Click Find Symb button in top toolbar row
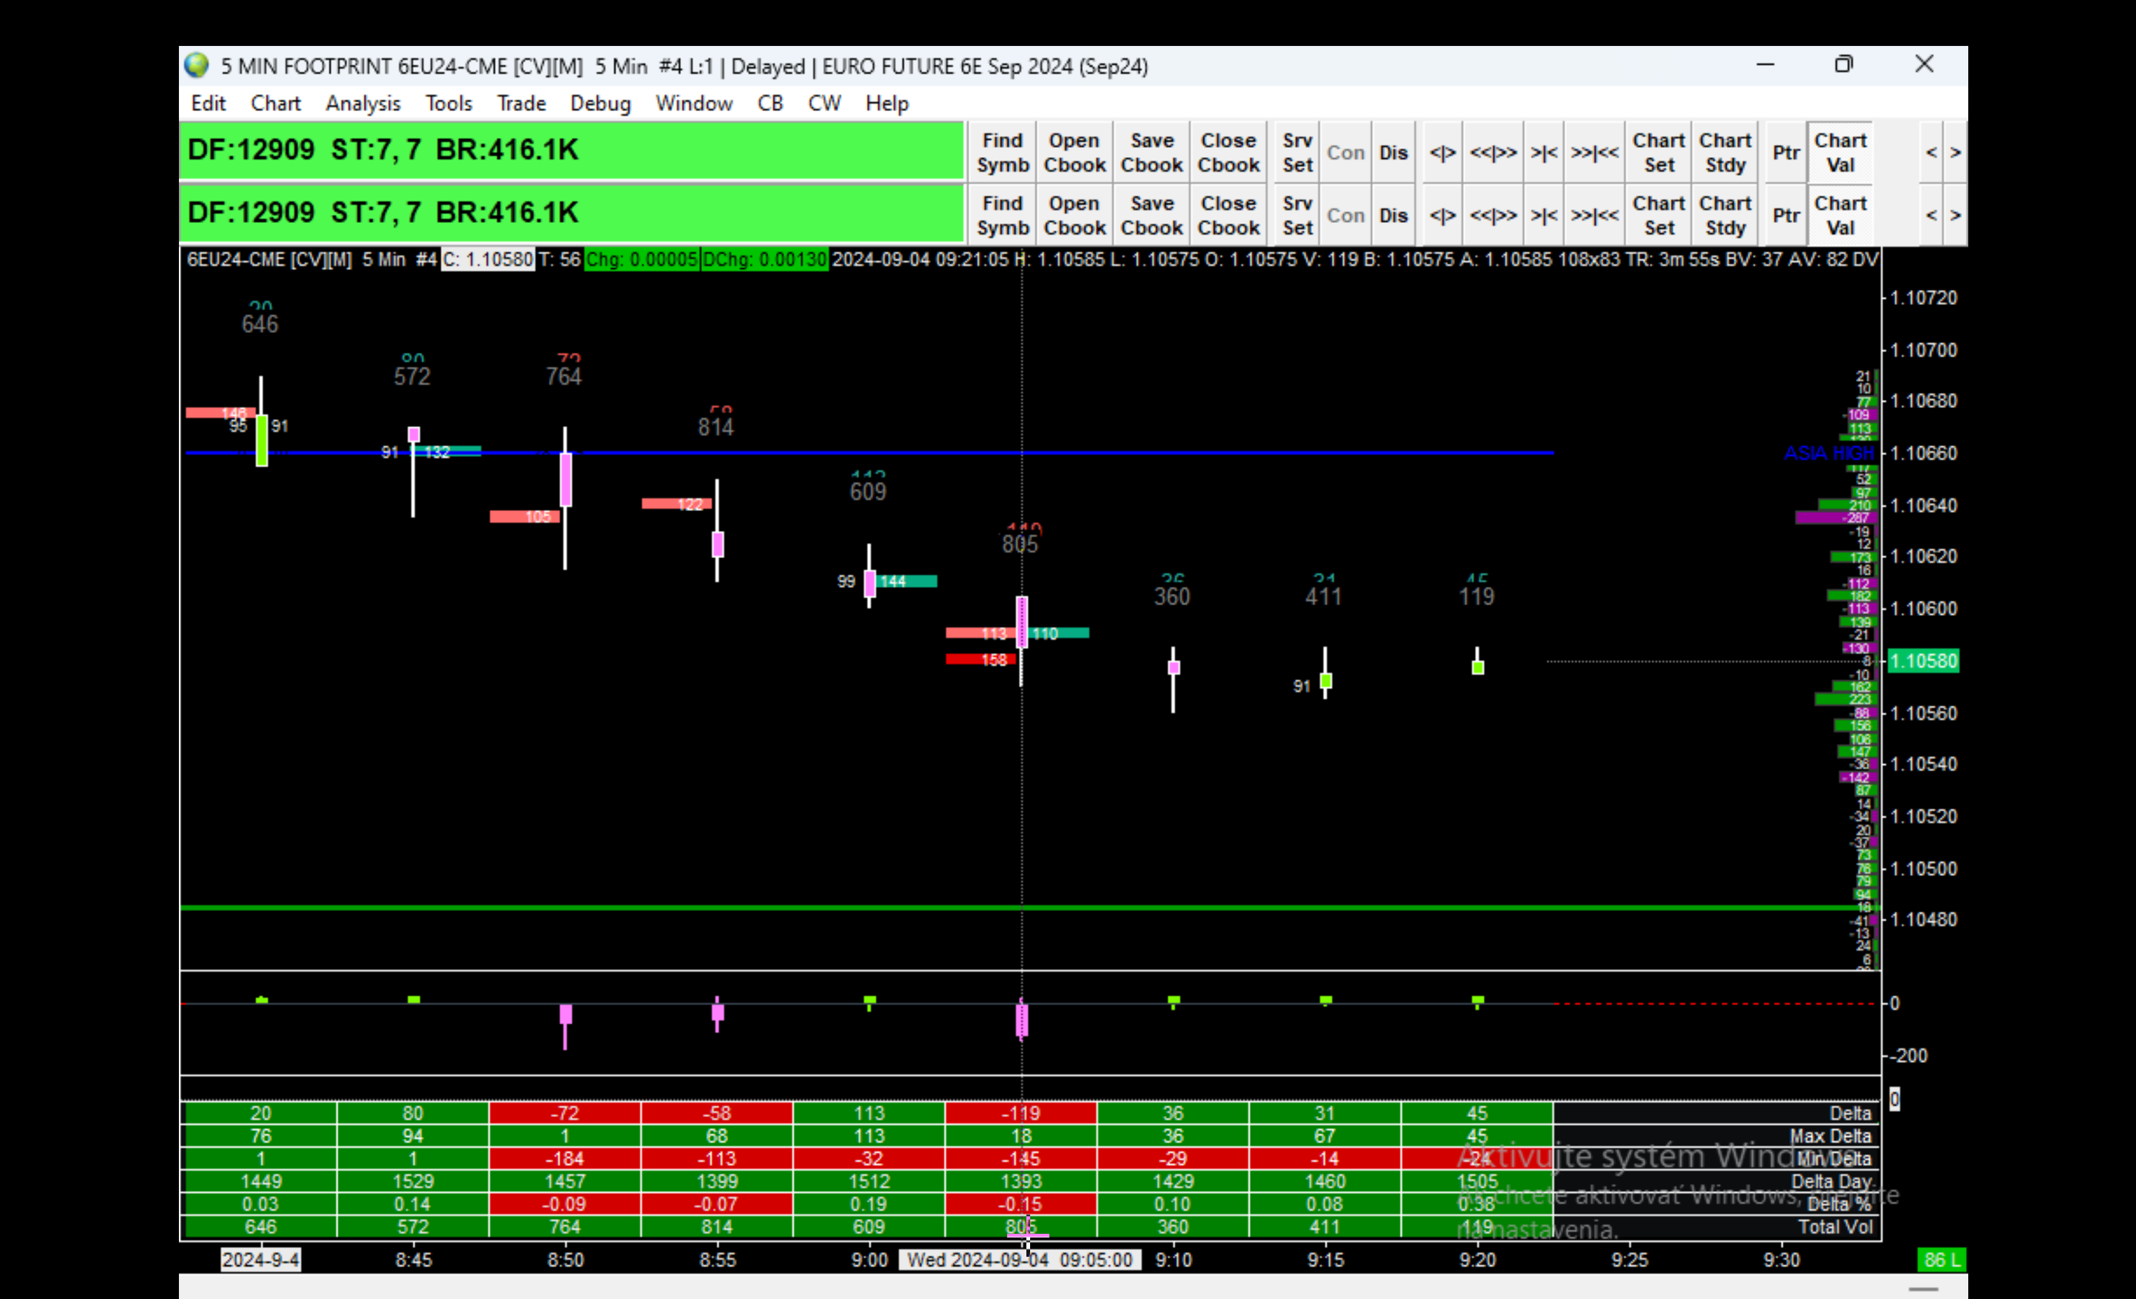This screenshot has width=2136, height=1299. pos(1002,153)
